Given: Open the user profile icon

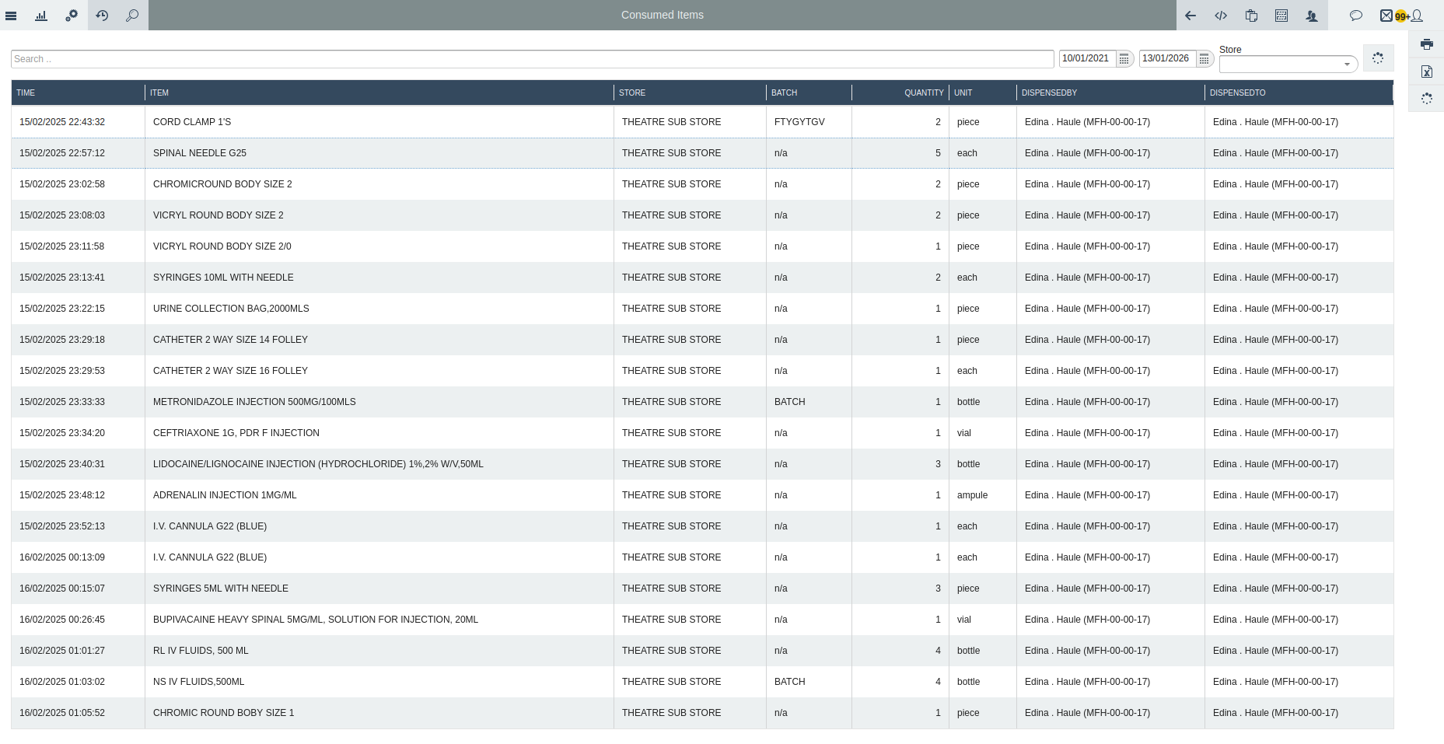Looking at the screenshot, I should (1417, 16).
